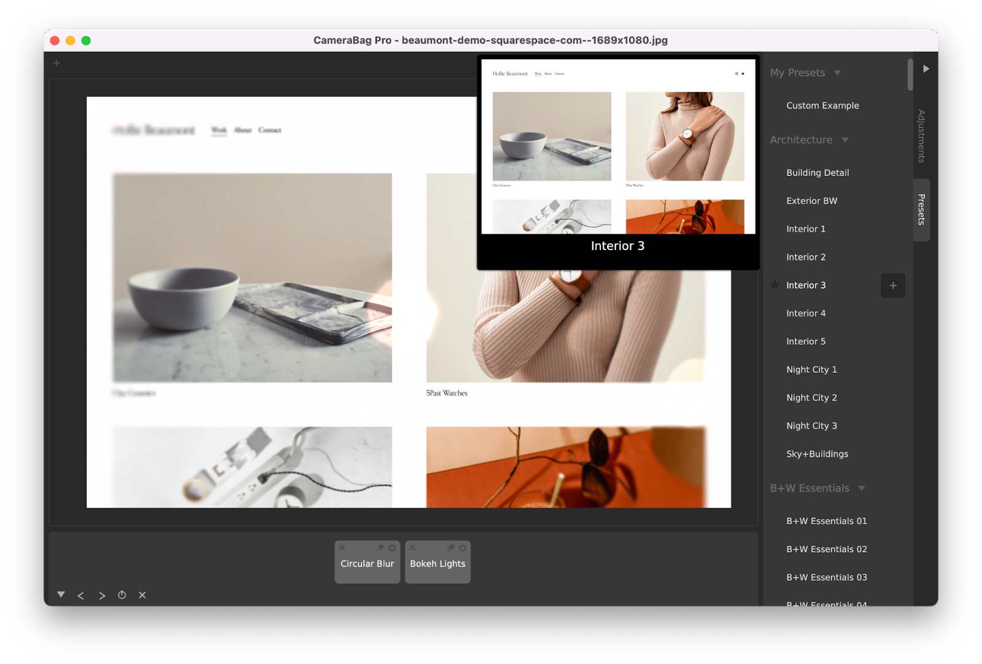Pin the Bokeh Lights adjustment tile
This screenshot has height=664, width=982.
[451, 548]
